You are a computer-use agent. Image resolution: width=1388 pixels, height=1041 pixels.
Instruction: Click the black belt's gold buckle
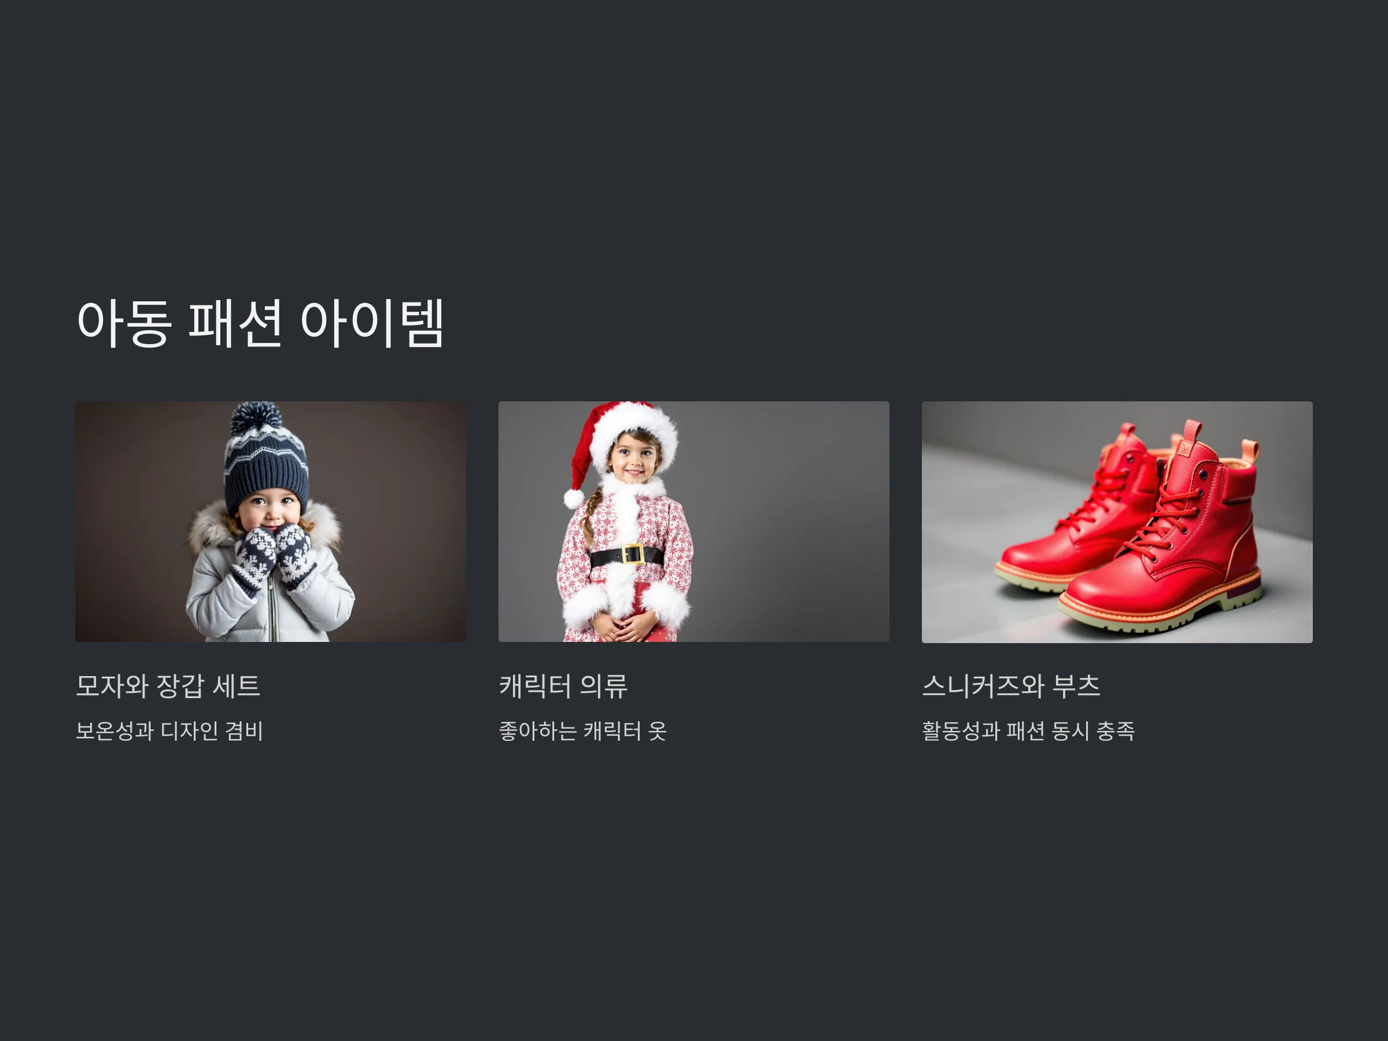point(633,554)
